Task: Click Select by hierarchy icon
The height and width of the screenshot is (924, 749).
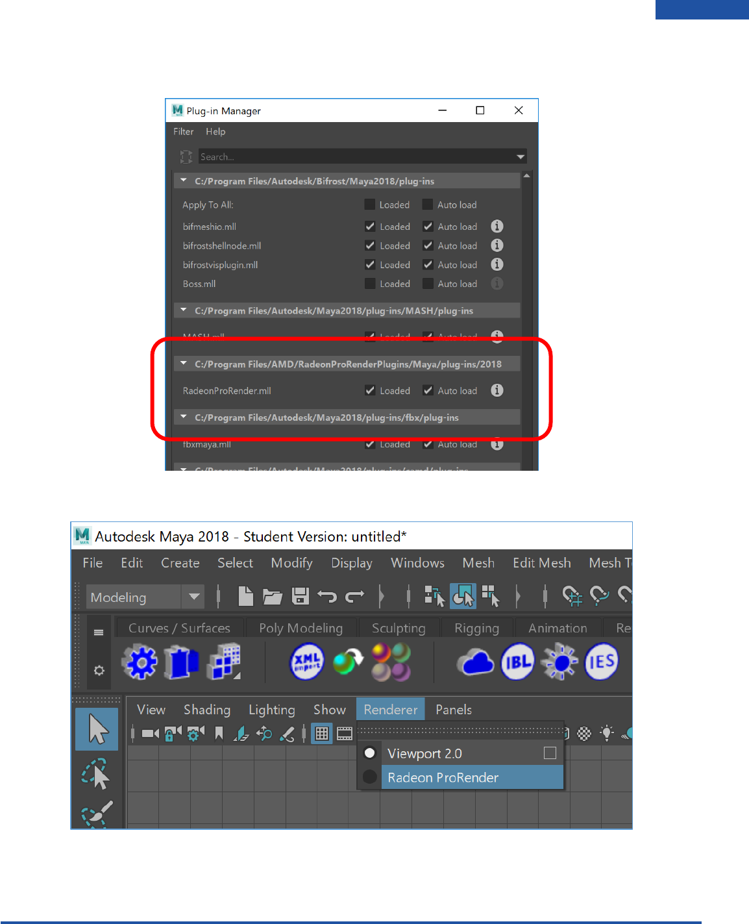Action: tap(434, 595)
